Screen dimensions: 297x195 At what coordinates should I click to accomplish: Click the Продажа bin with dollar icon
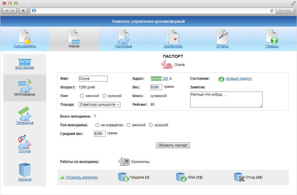[x=123, y=177]
